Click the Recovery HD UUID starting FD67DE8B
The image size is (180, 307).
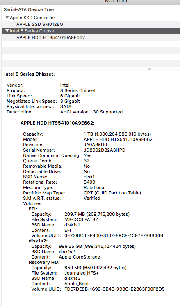coord(114,289)
